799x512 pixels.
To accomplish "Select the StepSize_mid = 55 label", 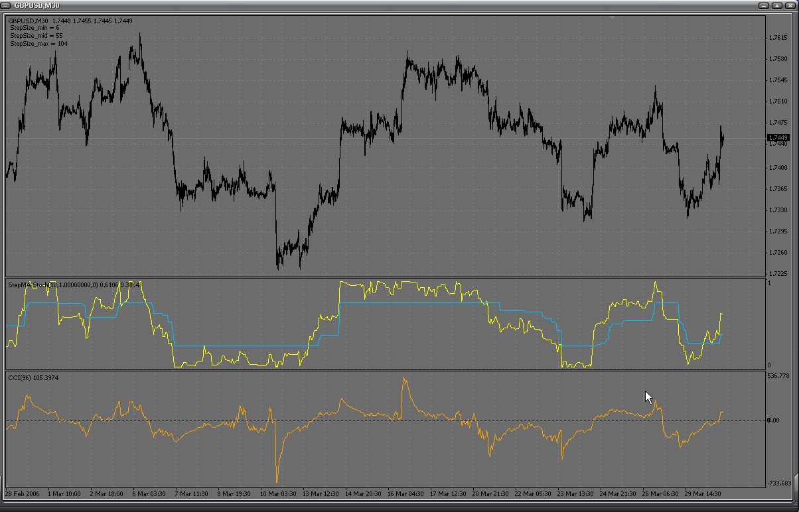I will pos(36,36).
